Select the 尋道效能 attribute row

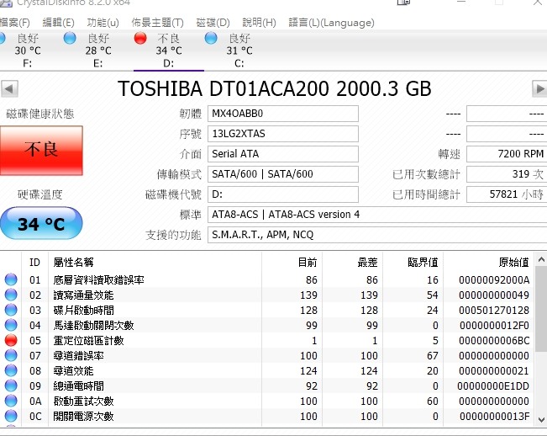click(x=267, y=370)
